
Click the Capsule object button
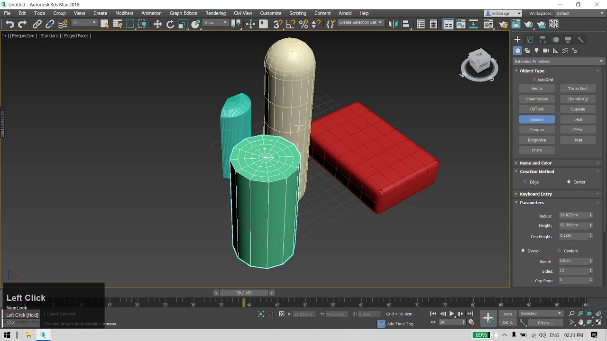pyautogui.click(x=578, y=109)
